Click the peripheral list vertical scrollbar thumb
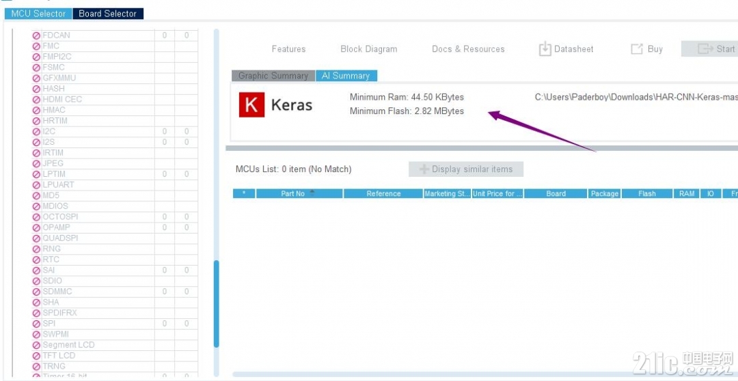The height and width of the screenshot is (381, 738). click(x=217, y=304)
